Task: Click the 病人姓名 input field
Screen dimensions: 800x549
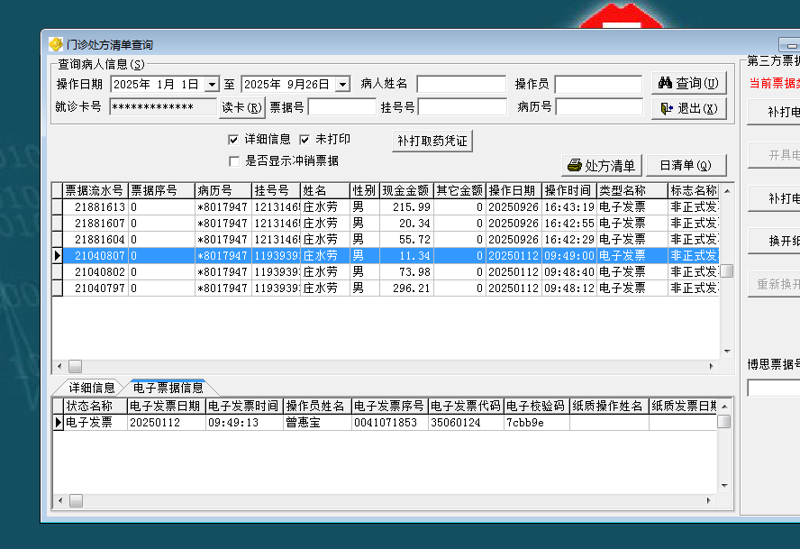Action: click(x=461, y=84)
